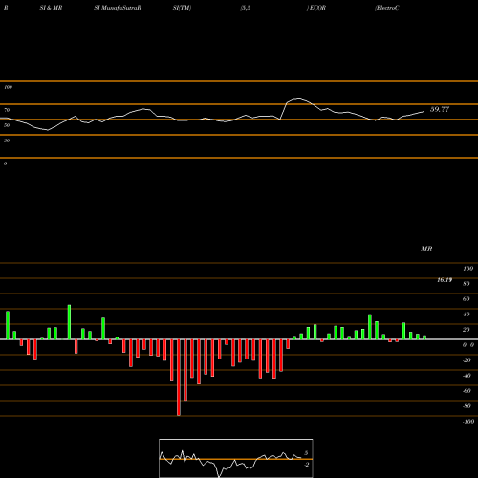Click the tallest red MR bar
Viewport: 478px width, 478px height.
[179, 378]
